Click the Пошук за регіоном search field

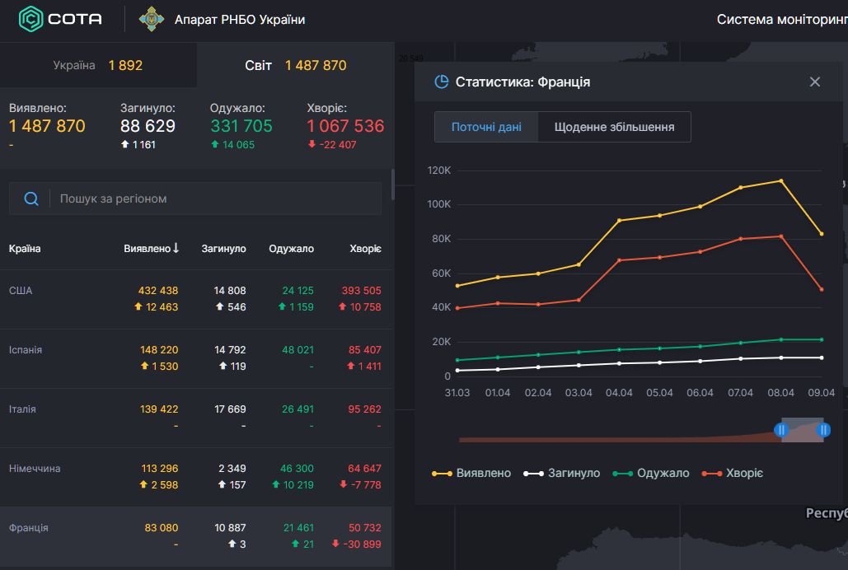pos(214,199)
